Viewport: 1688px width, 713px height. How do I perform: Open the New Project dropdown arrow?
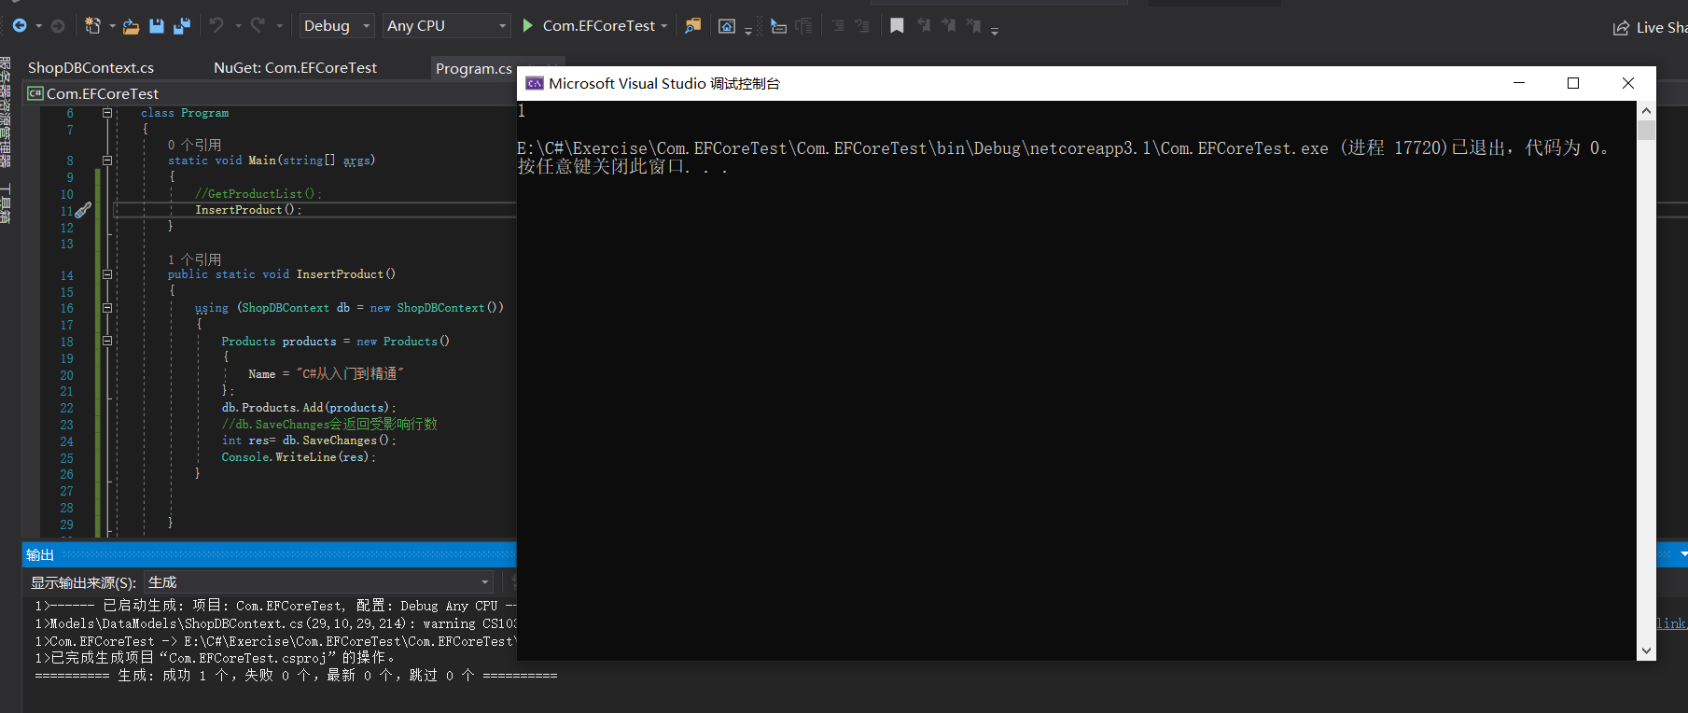[x=112, y=26]
